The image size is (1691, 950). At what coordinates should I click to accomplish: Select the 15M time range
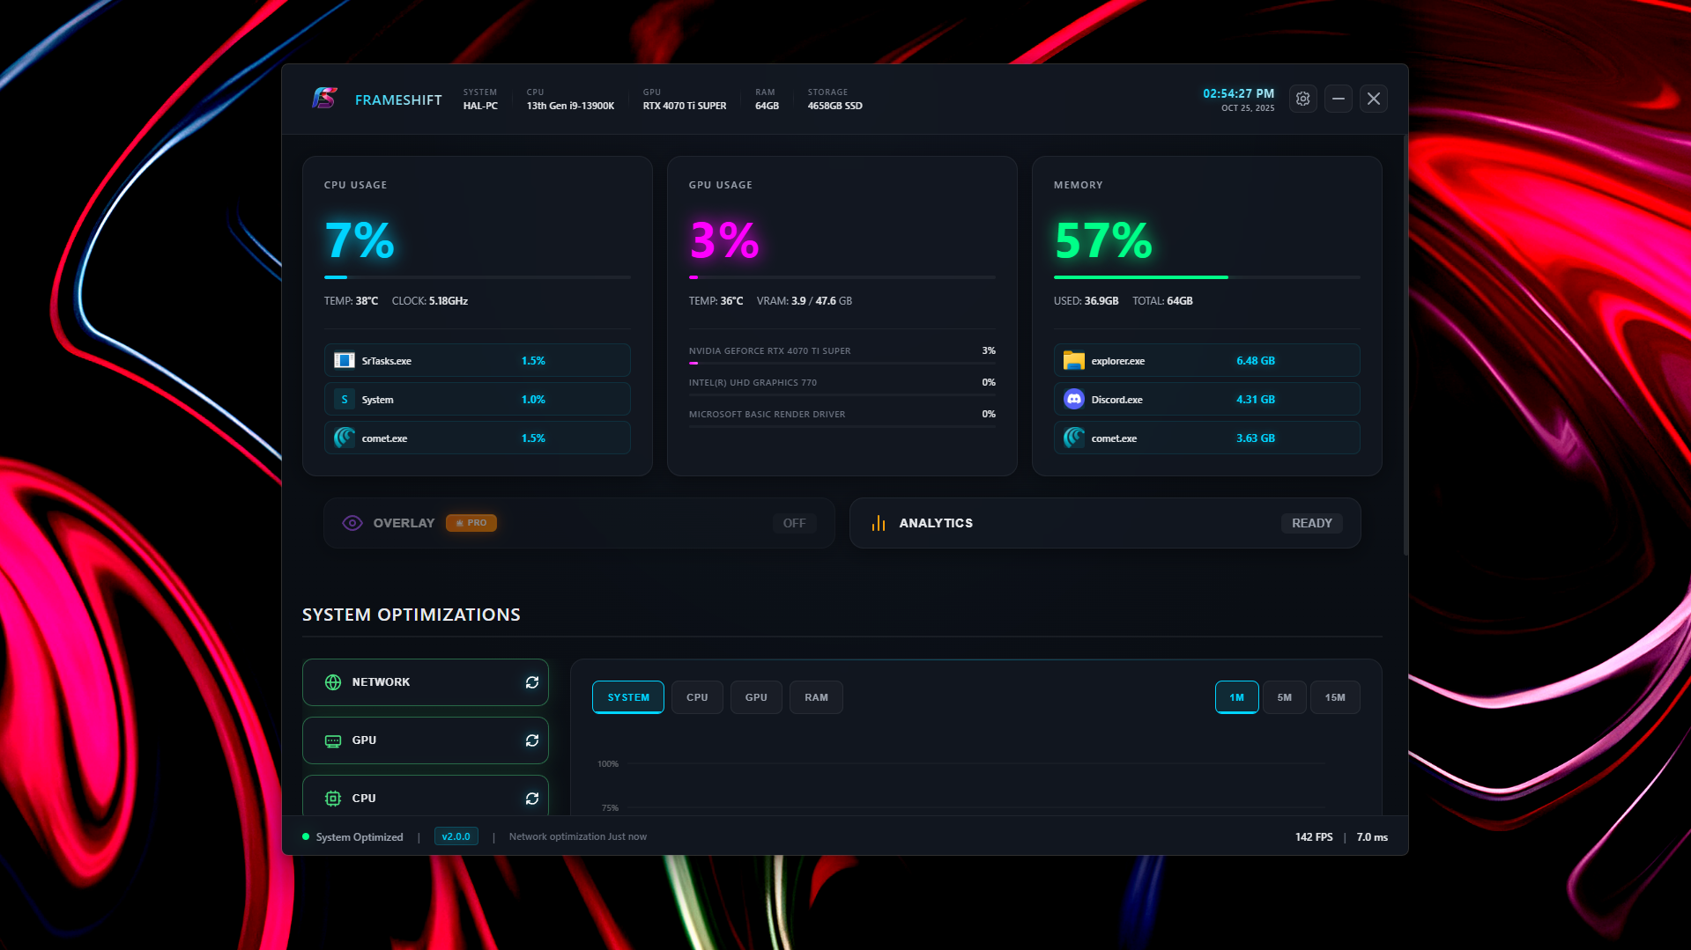click(1335, 696)
